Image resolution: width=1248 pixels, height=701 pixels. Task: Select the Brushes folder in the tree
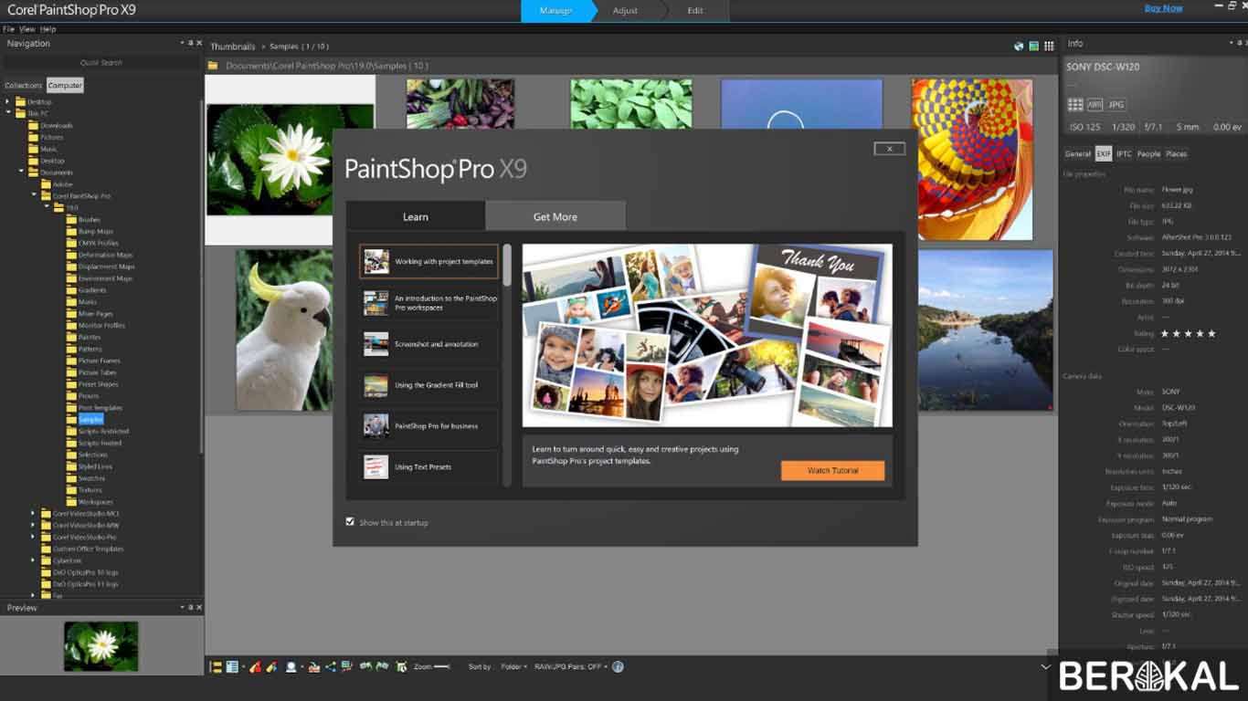coord(90,219)
